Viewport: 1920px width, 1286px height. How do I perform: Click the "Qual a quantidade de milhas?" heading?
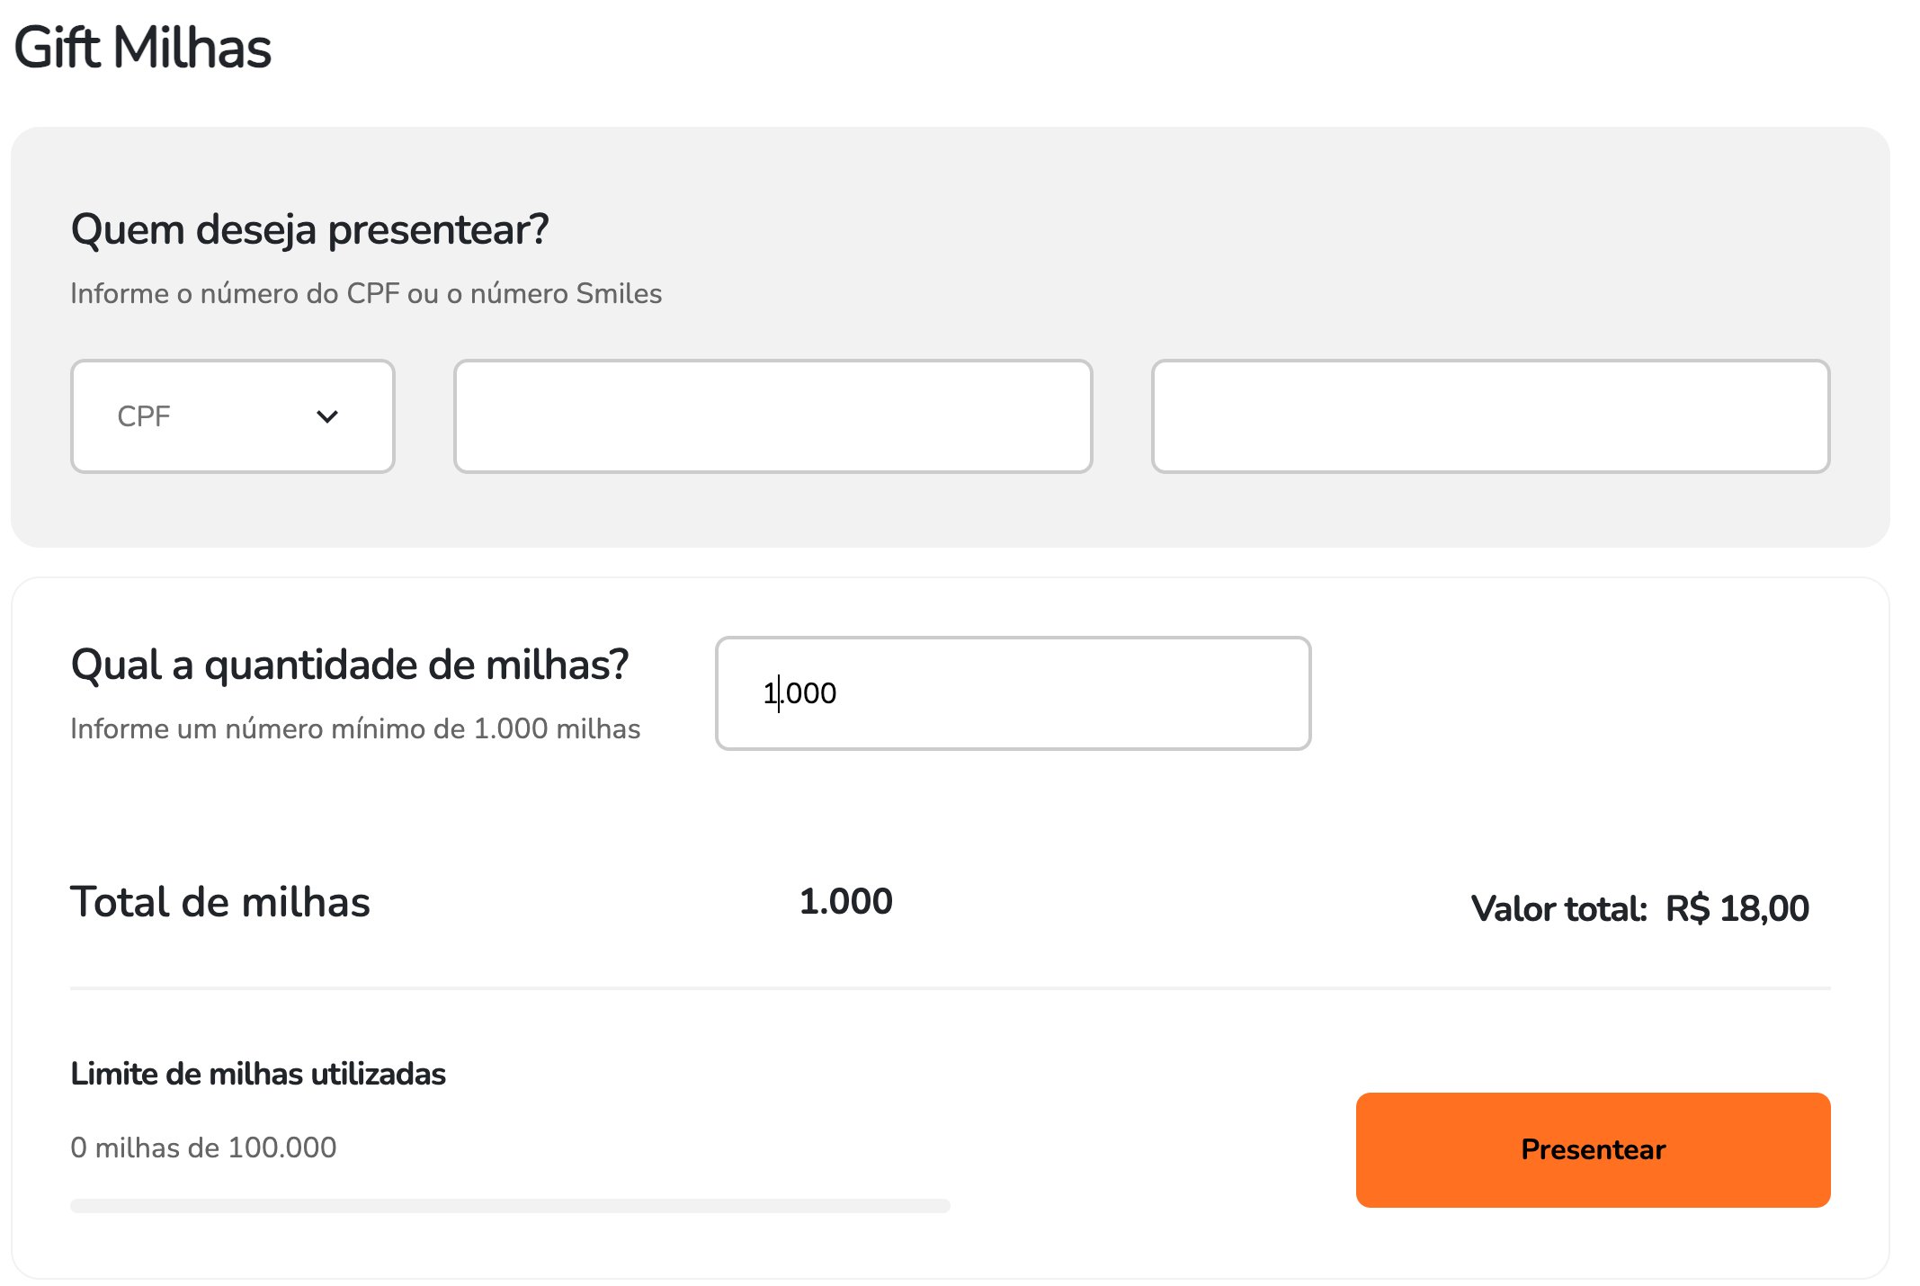[x=349, y=665]
